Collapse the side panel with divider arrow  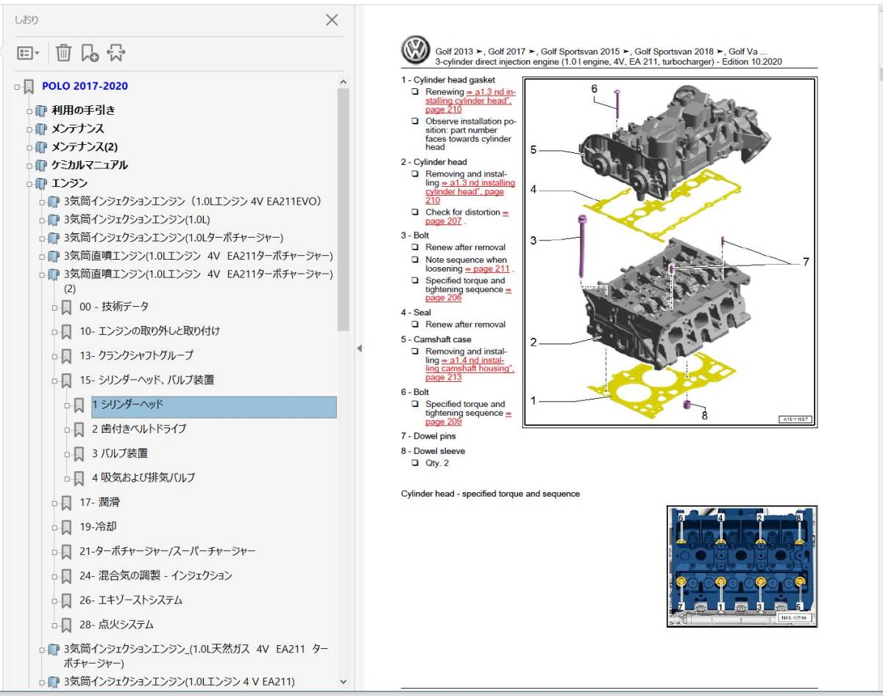359,348
